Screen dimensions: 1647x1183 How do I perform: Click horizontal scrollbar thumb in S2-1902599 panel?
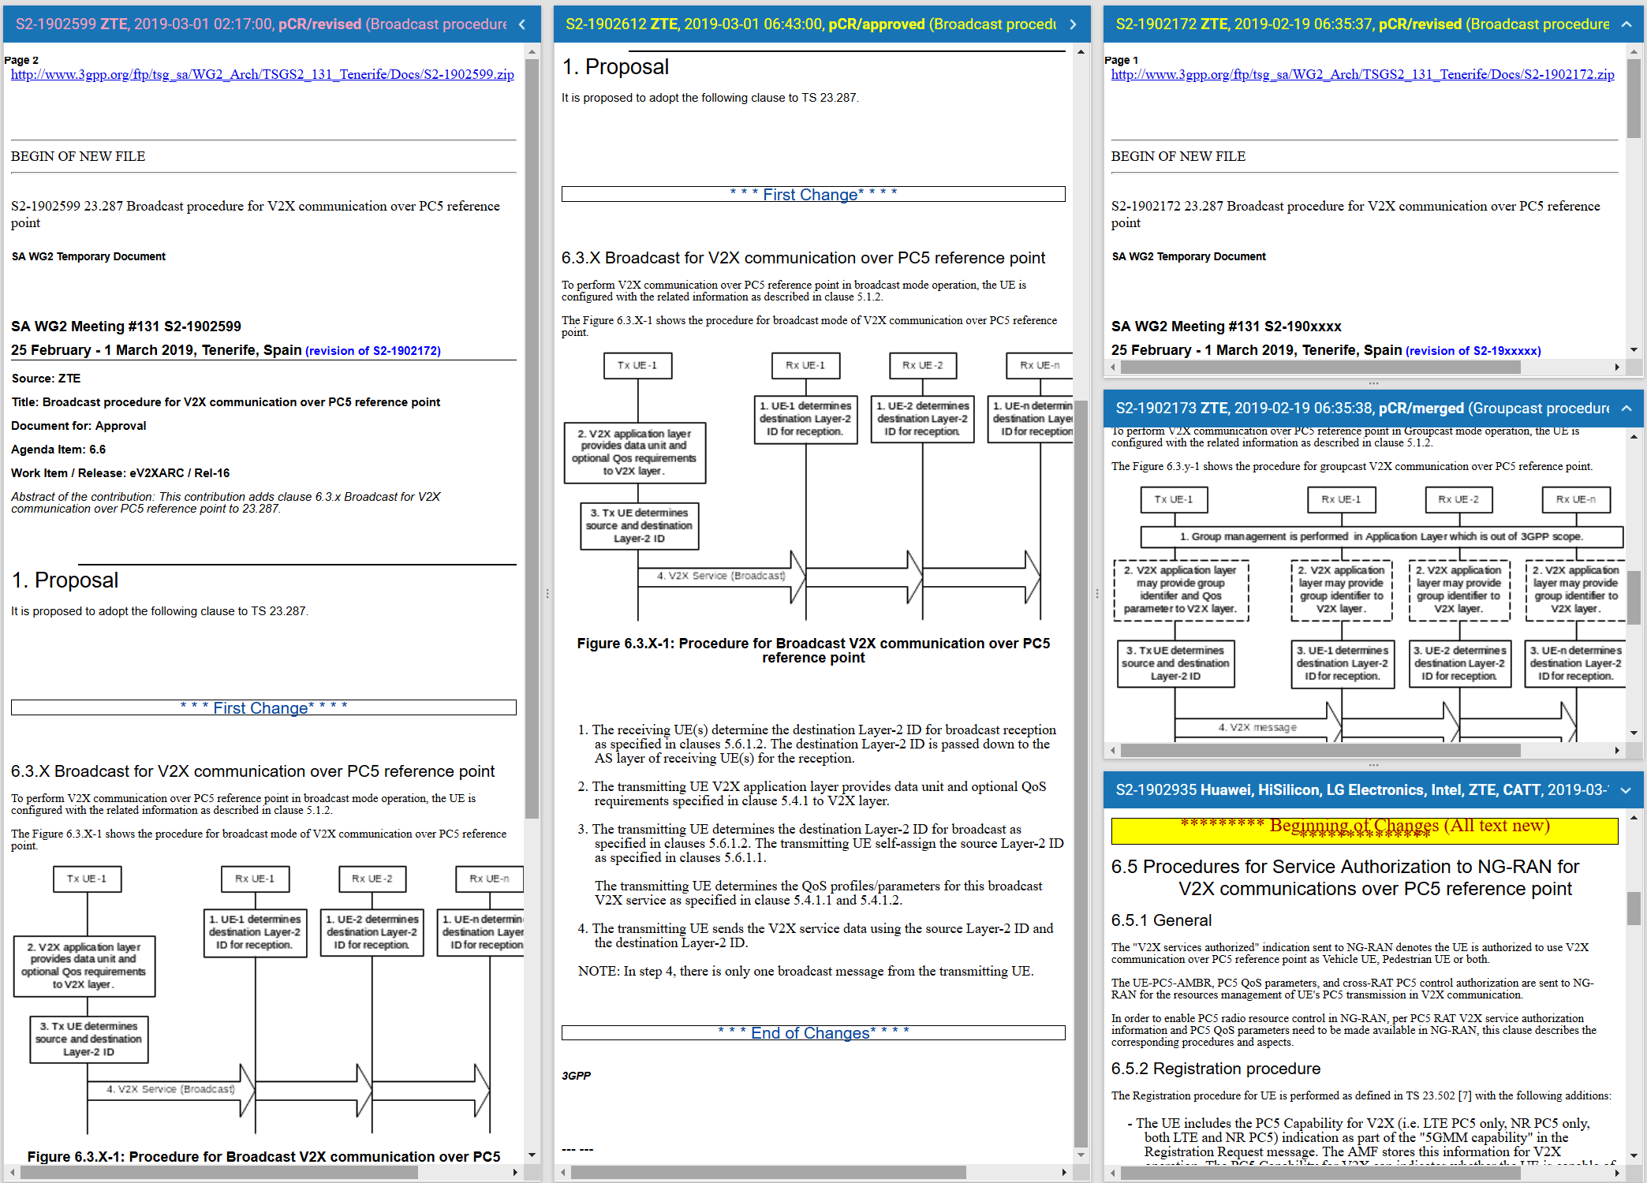(x=219, y=1173)
